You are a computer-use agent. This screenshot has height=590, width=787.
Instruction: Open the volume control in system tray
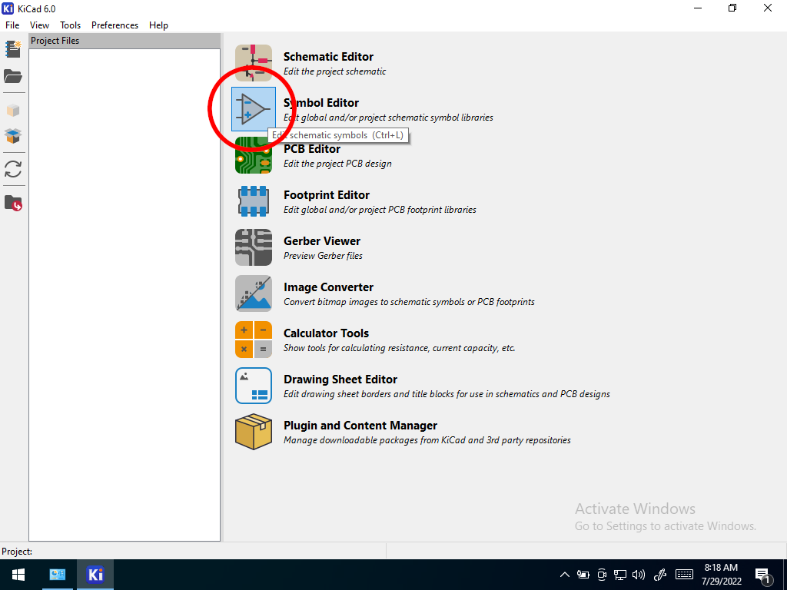(639, 575)
